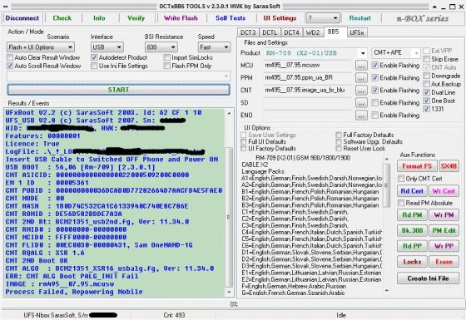Toggle MCU Enable Flashing checkbox
Image resolution: width=466 pixels, height=320 pixels.
click(375, 65)
